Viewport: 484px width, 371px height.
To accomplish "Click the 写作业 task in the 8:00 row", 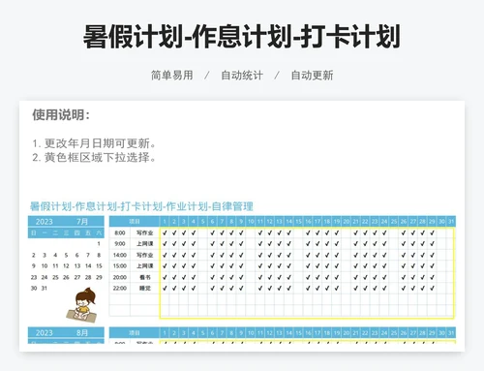I will point(144,232).
